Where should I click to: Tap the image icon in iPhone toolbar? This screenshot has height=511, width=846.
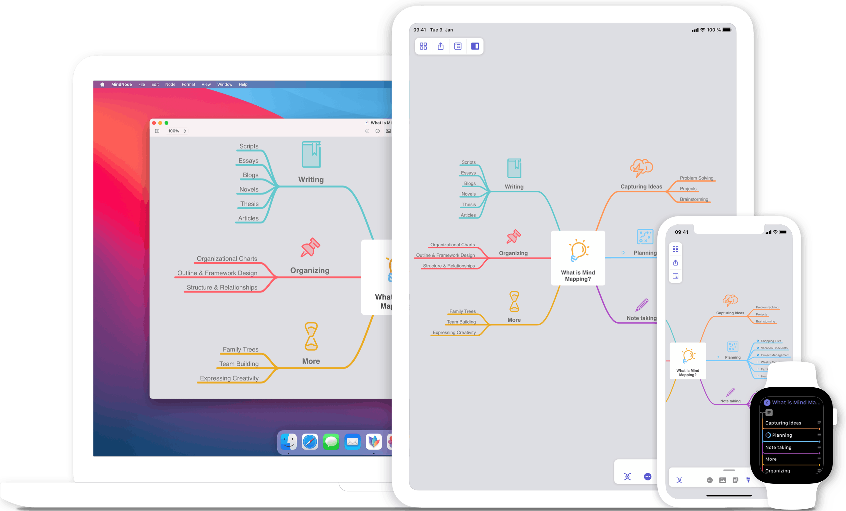(x=722, y=480)
